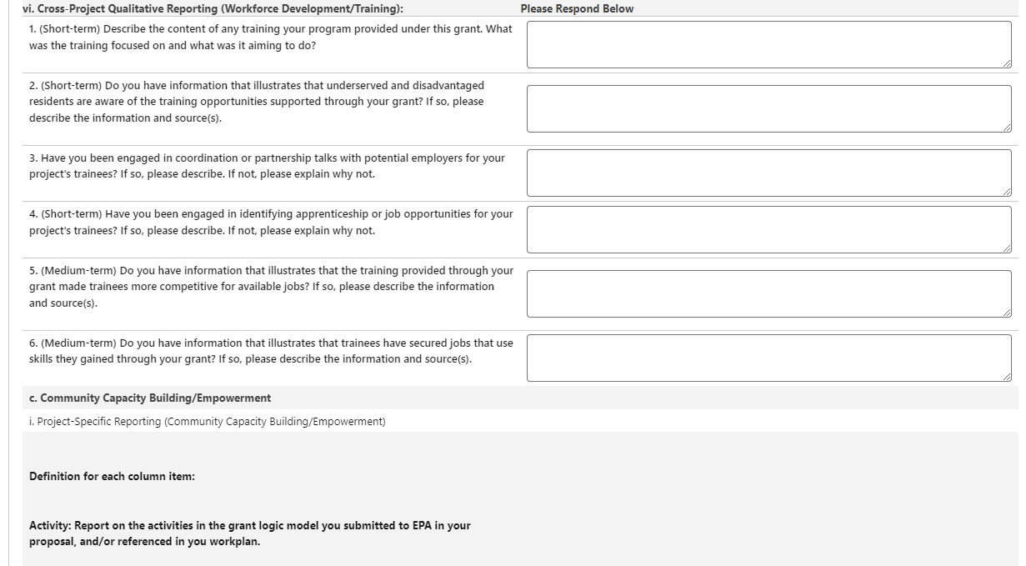This screenshot has width=1026, height=566.
Task: Click question 6 text about trainees securing jobs
Action: pyautogui.click(x=270, y=351)
